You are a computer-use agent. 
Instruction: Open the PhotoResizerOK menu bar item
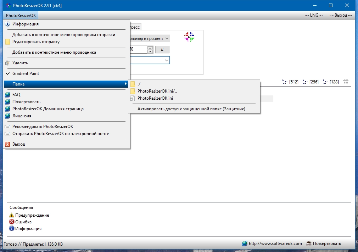21,16
